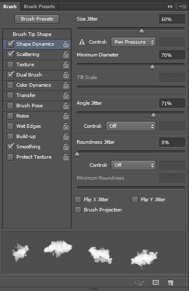This screenshot has height=291, width=189.
Task: Enable the Flip X Jitter checkbox
Action: tap(78, 200)
